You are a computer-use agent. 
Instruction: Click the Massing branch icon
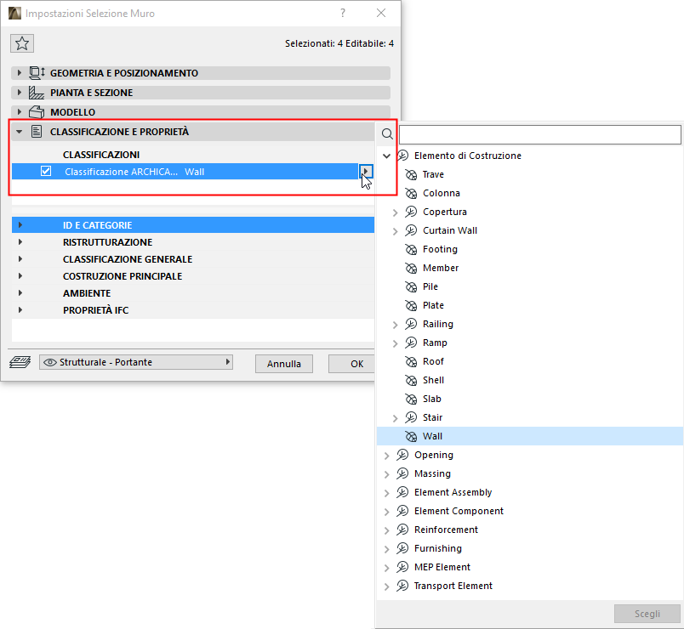402,473
